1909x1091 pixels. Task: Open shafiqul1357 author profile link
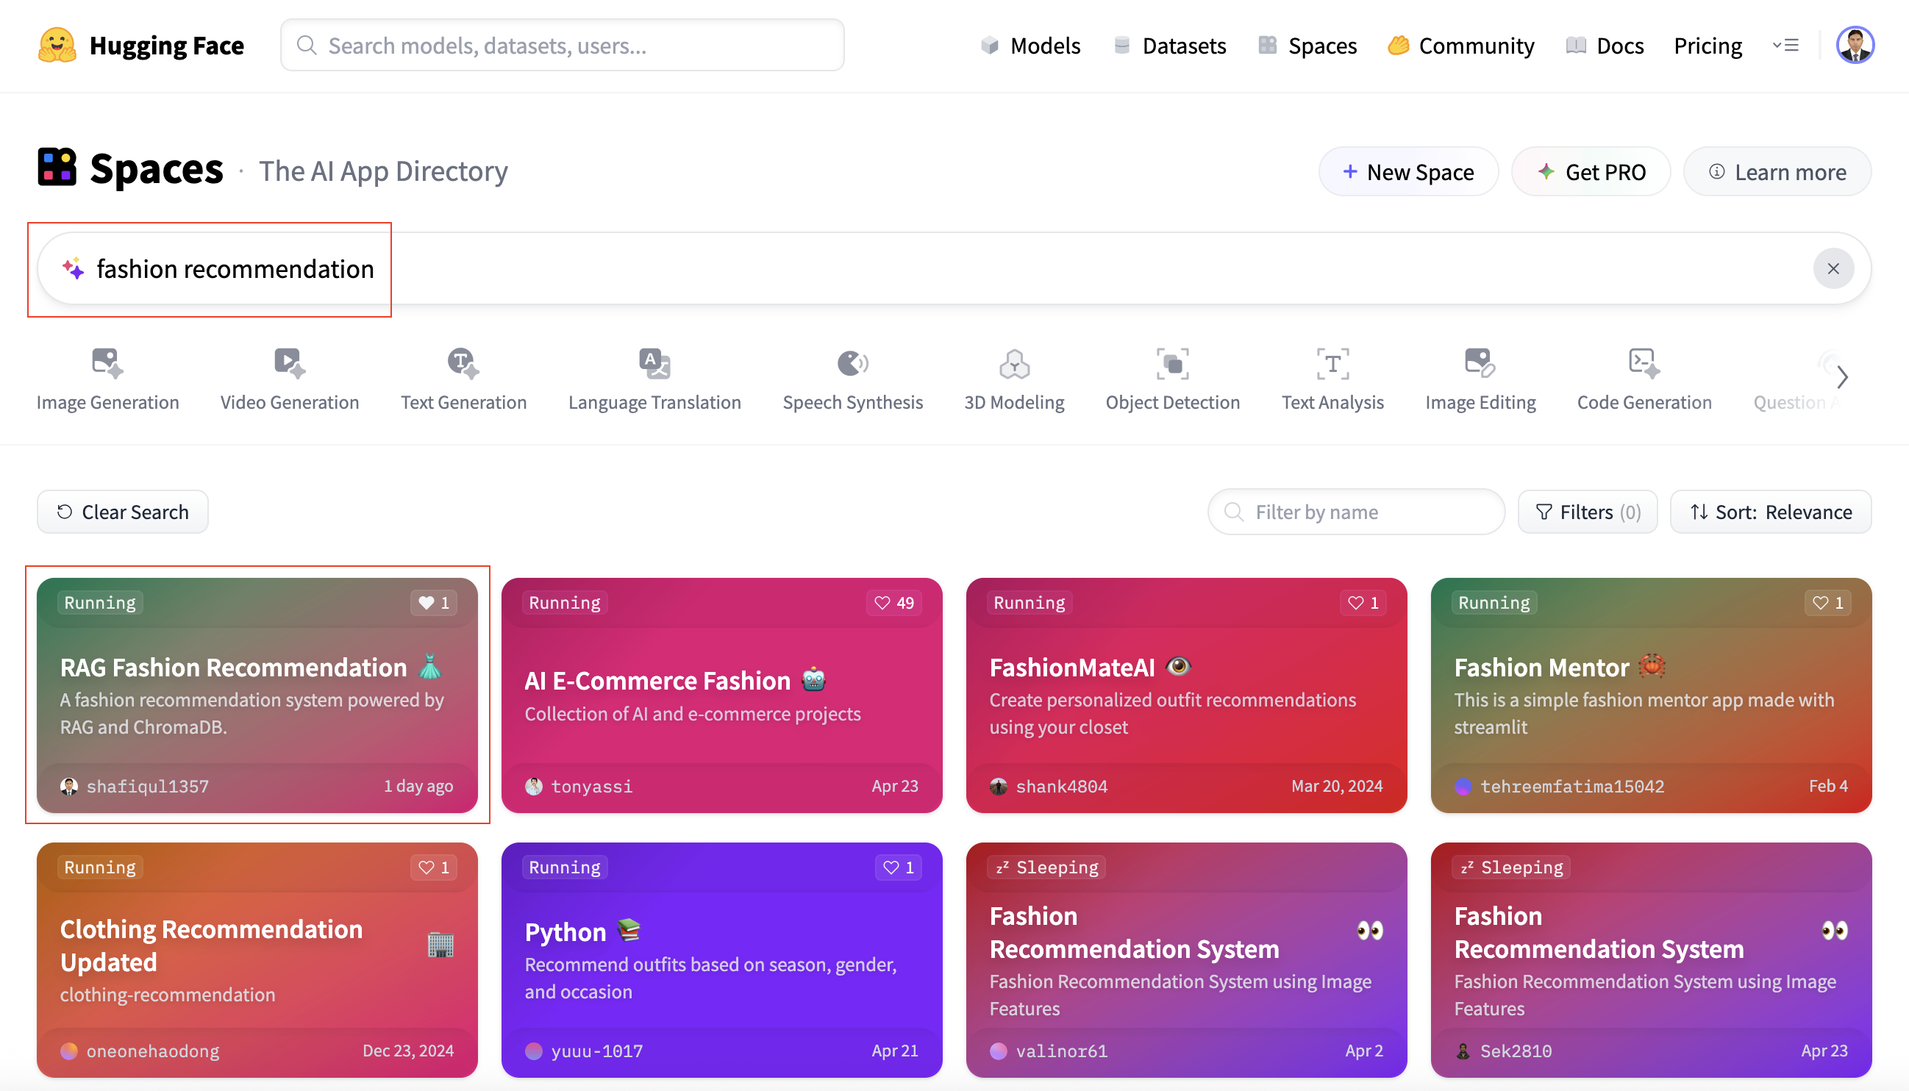(134, 786)
